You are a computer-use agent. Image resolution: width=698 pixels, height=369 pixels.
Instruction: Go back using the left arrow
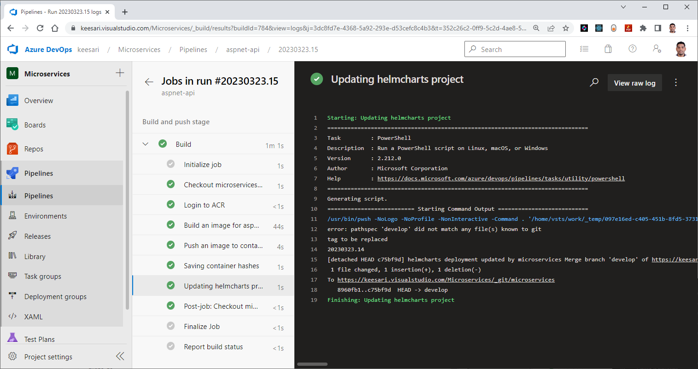pyautogui.click(x=149, y=82)
